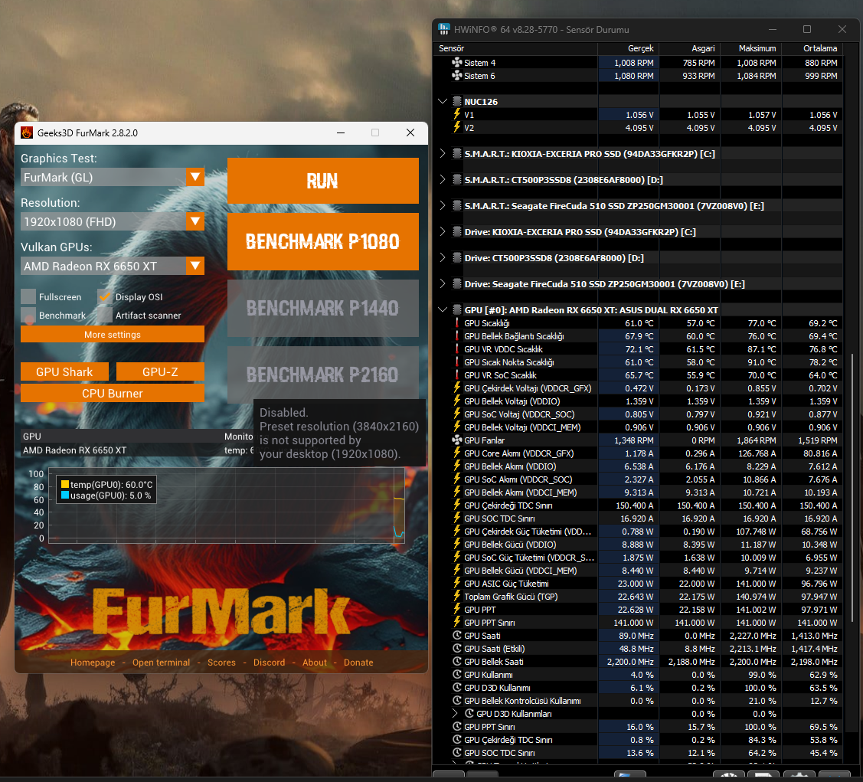Click the Gerçek column header

[x=629, y=48]
